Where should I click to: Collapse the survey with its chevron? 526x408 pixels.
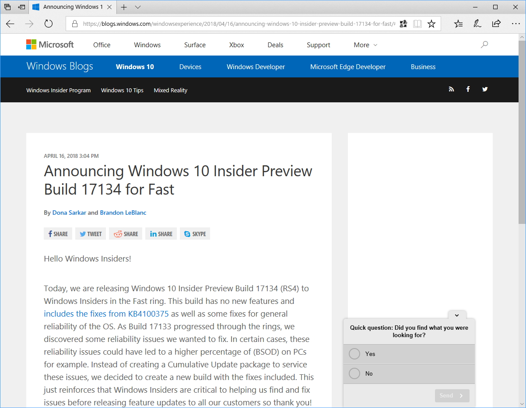coord(457,315)
